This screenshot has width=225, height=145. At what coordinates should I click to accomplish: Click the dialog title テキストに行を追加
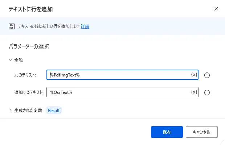tap(33, 8)
